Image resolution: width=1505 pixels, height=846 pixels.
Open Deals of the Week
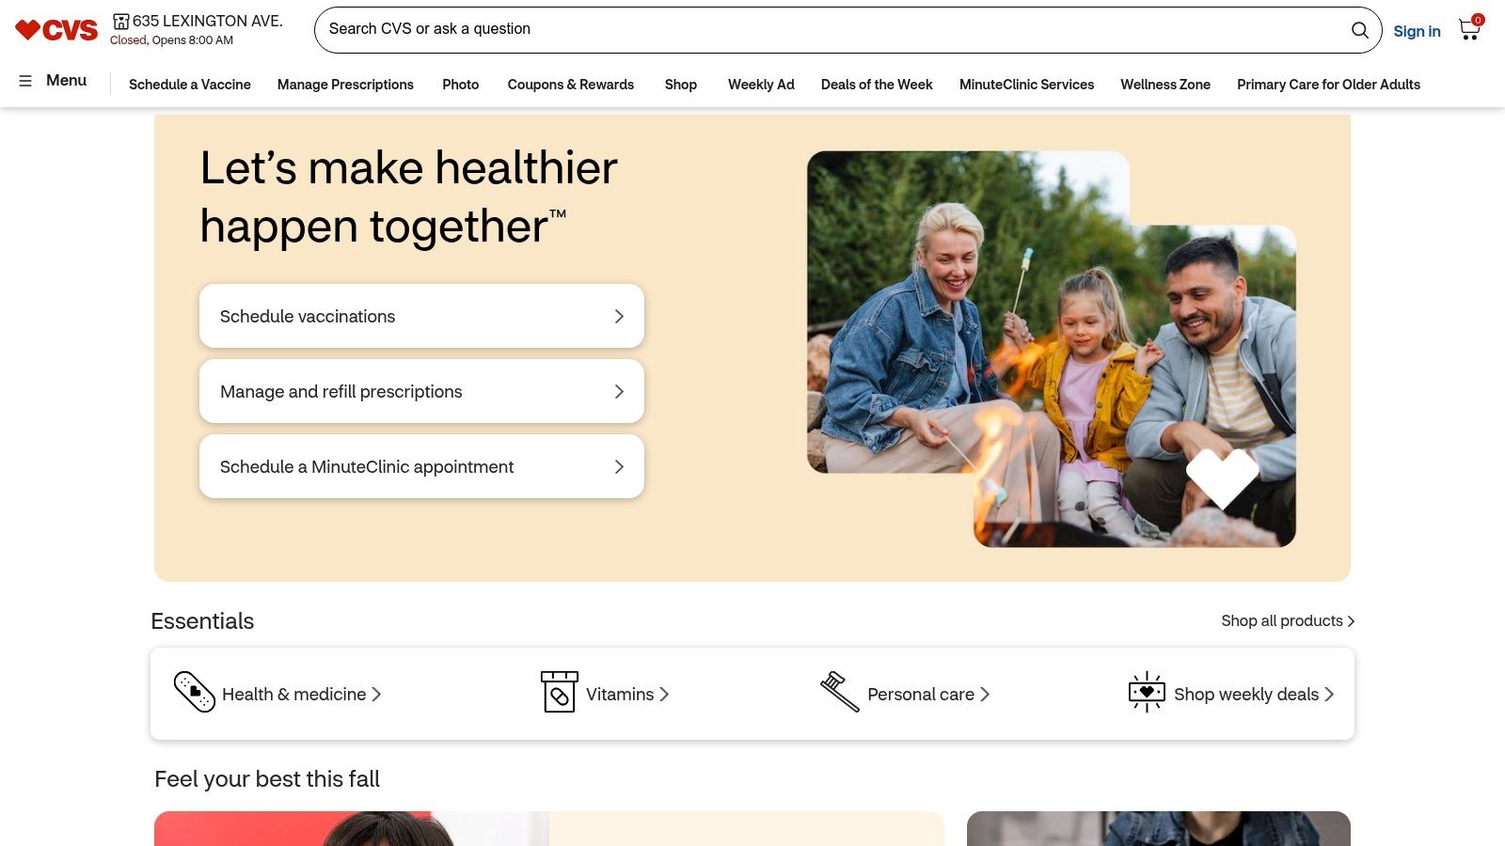coord(877,85)
